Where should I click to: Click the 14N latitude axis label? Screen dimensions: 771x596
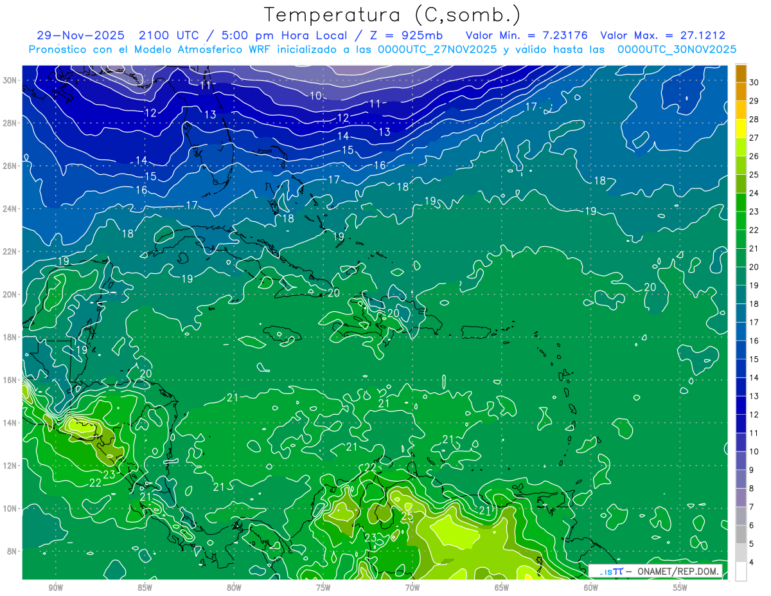click(x=11, y=422)
